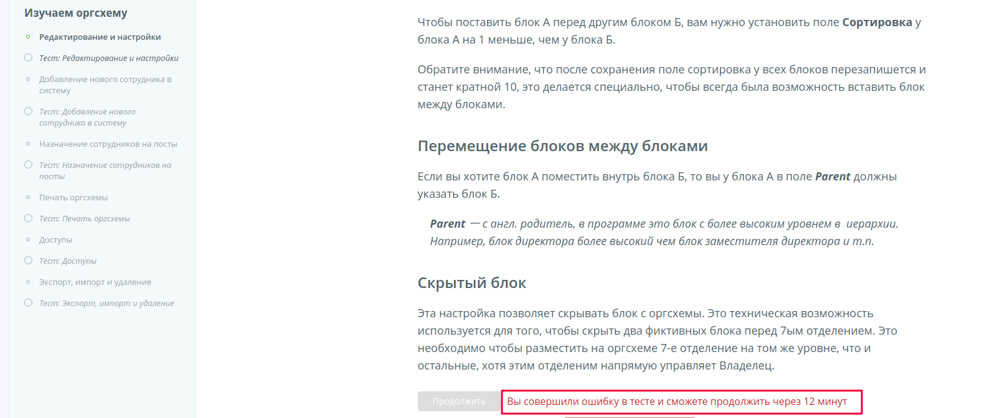Screen dimensions: 987x418
Task: Click the circle marker beside "Тест: Доступы"
Action: tap(28, 261)
